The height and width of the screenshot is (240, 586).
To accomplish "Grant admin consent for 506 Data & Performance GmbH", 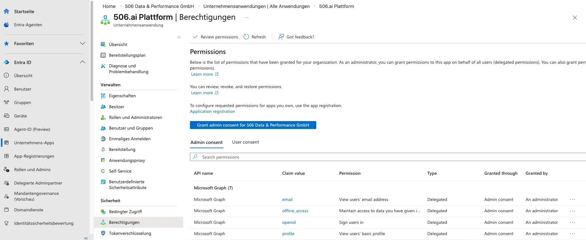I will [253, 125].
